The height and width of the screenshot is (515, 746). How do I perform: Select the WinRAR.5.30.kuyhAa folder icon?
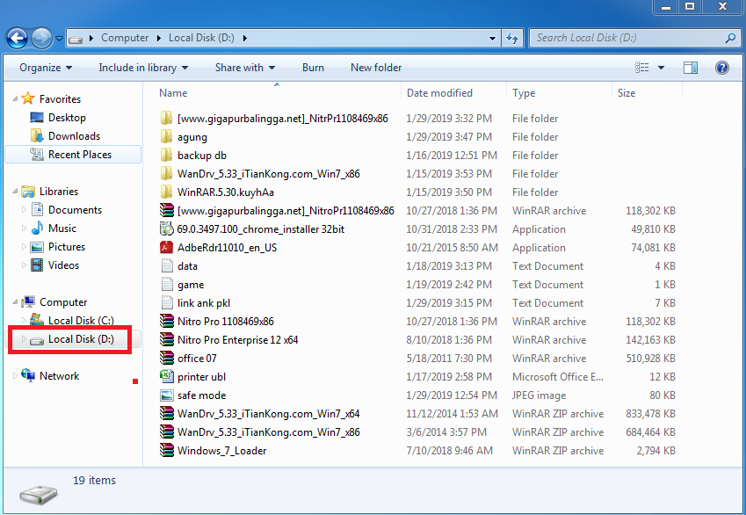[x=167, y=192]
